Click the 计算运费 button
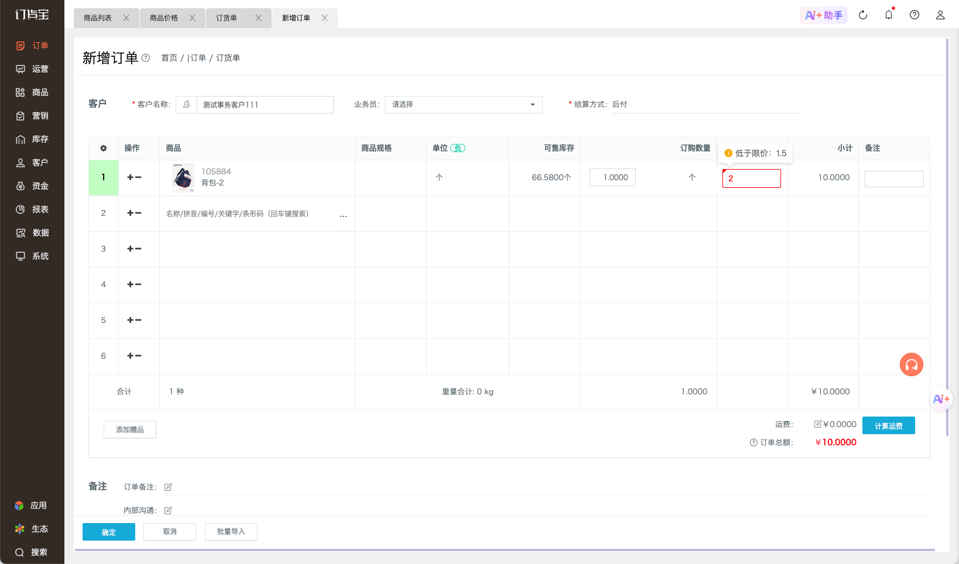959x564 pixels. tap(889, 425)
